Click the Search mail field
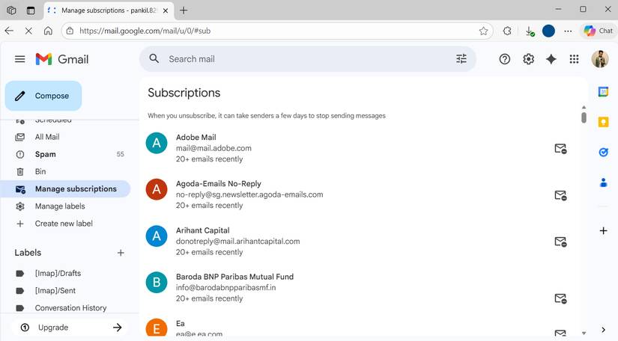 click(307, 59)
